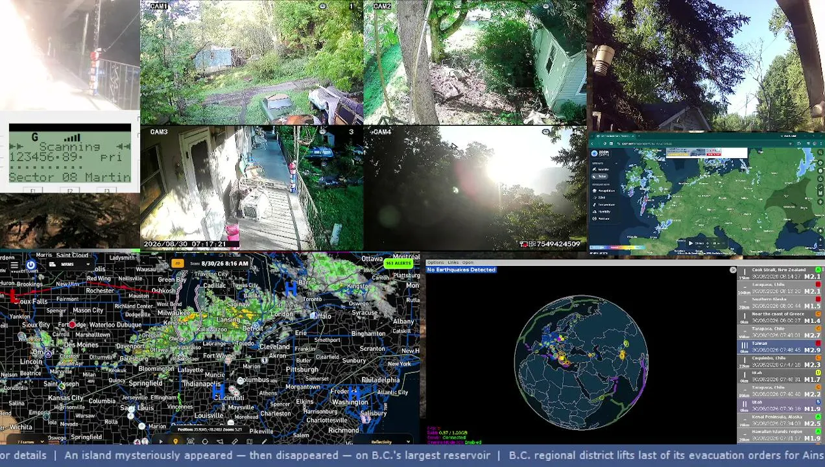This screenshot has height=467, width=825.
Task: Click the earthquake globe map
Action: click(581, 362)
